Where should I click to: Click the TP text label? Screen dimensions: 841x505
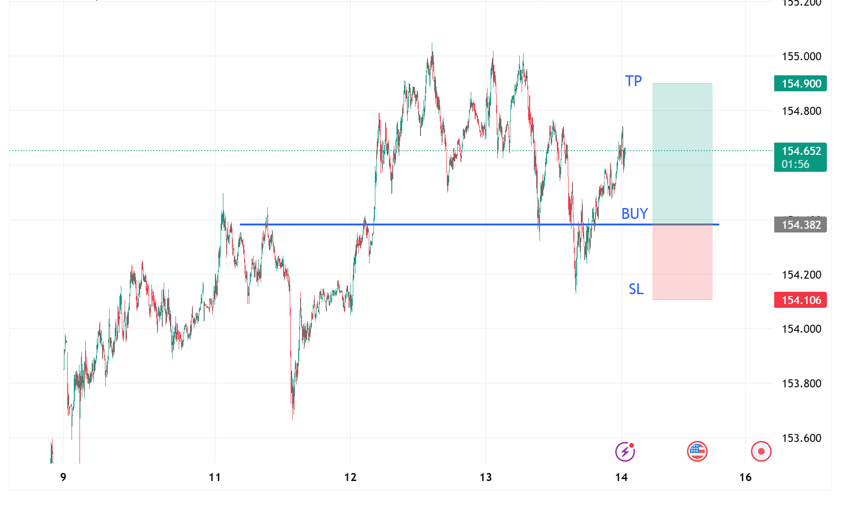coord(633,81)
